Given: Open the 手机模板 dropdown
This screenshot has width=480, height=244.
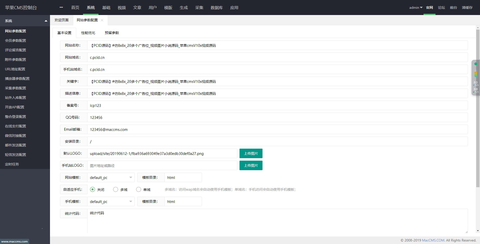Looking at the screenshot, I should [x=111, y=201].
